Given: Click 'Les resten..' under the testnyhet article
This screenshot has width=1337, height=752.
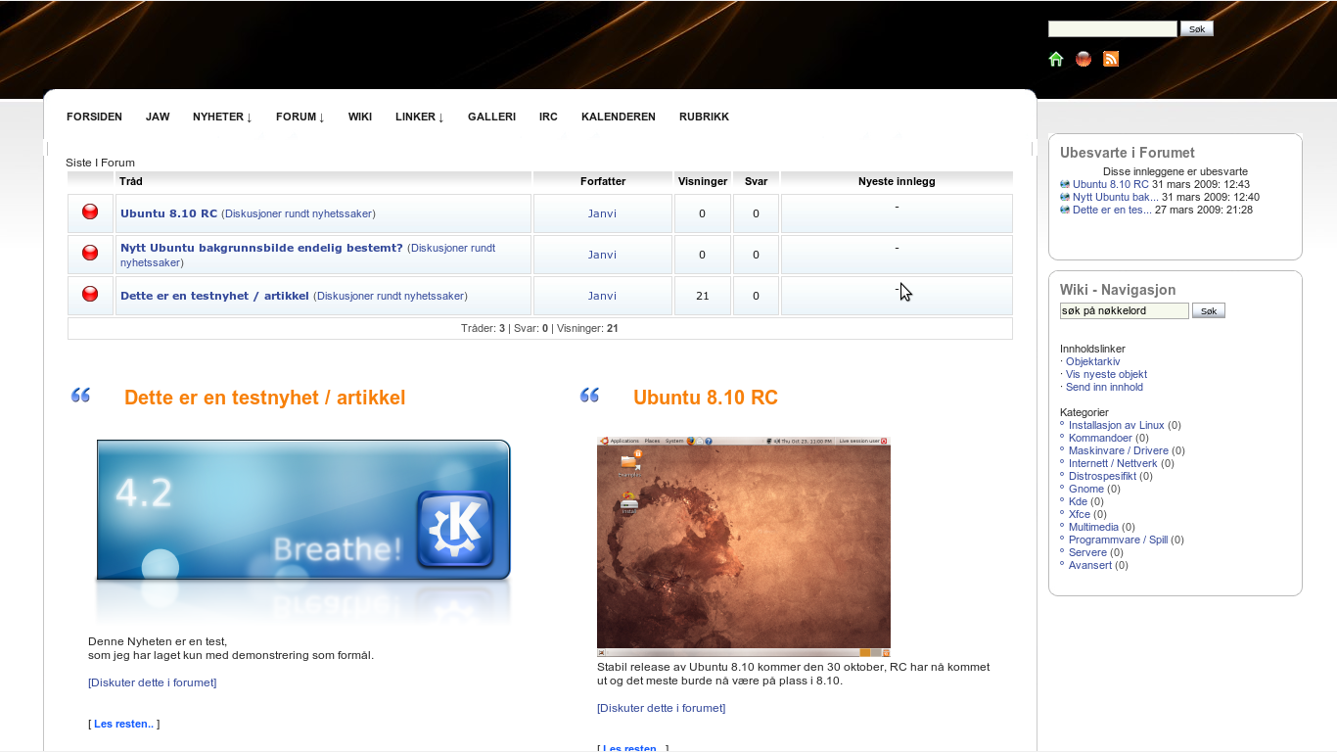Looking at the screenshot, I should coord(124,724).
